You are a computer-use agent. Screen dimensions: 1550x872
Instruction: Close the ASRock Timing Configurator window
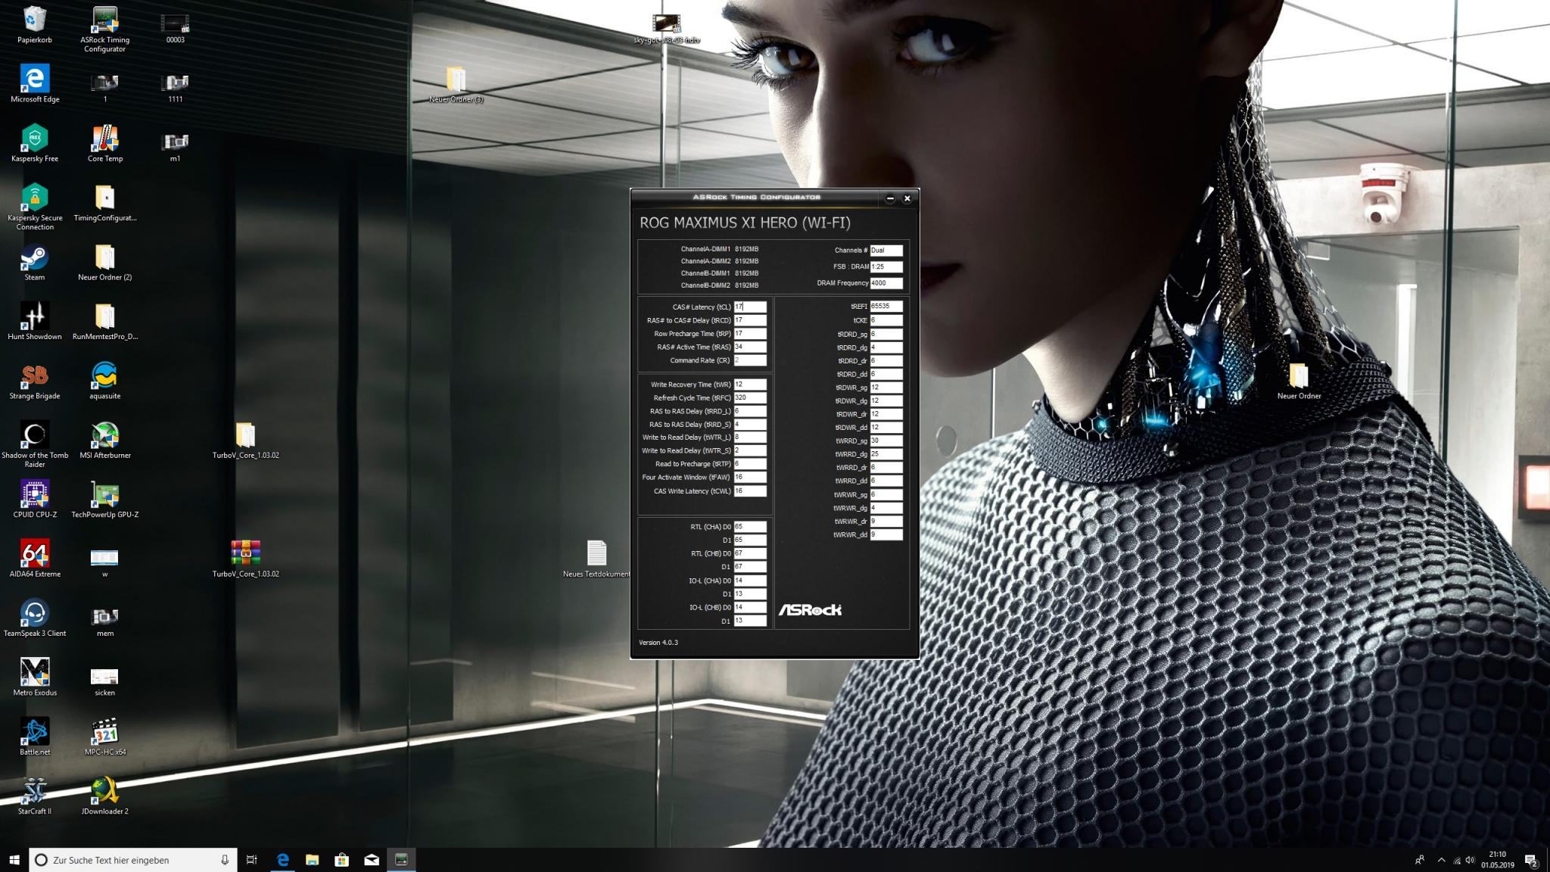click(907, 198)
